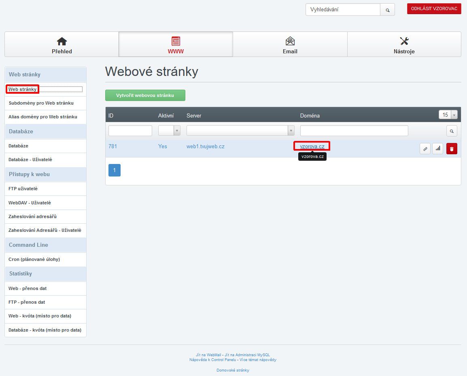Change rows per page dropdown showing 15
This screenshot has height=376, width=467.
click(448, 115)
